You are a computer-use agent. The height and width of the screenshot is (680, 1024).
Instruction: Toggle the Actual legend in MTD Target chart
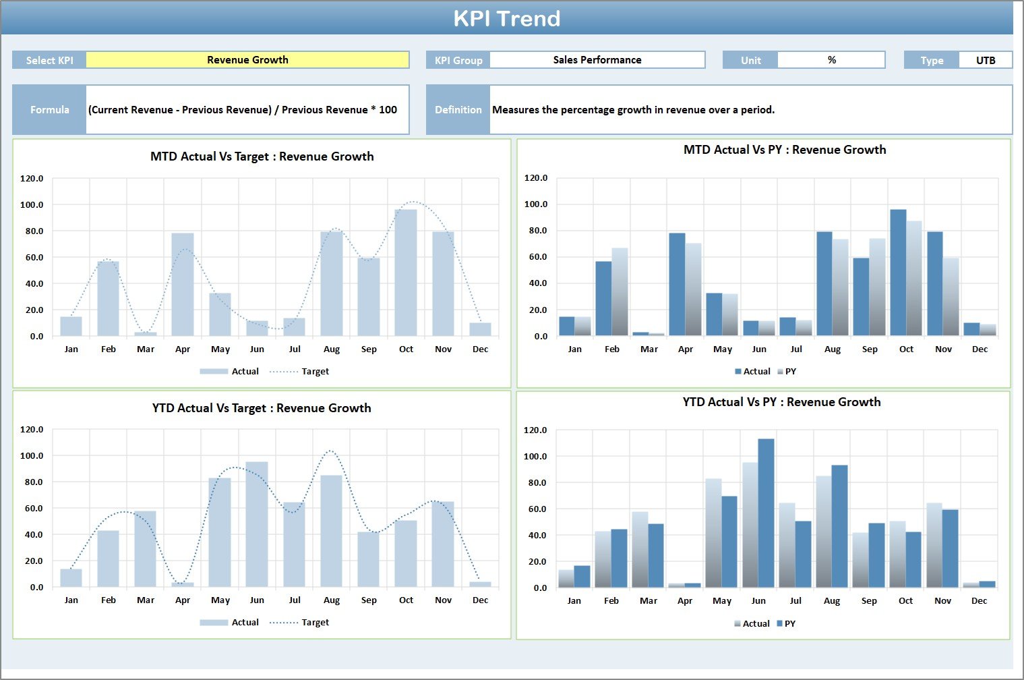pos(246,371)
